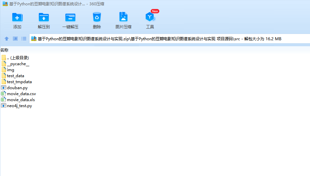Viewport: 310px width, 176px height.
Task: Select the "movie_data.csv" file name
Action: (x=21, y=93)
